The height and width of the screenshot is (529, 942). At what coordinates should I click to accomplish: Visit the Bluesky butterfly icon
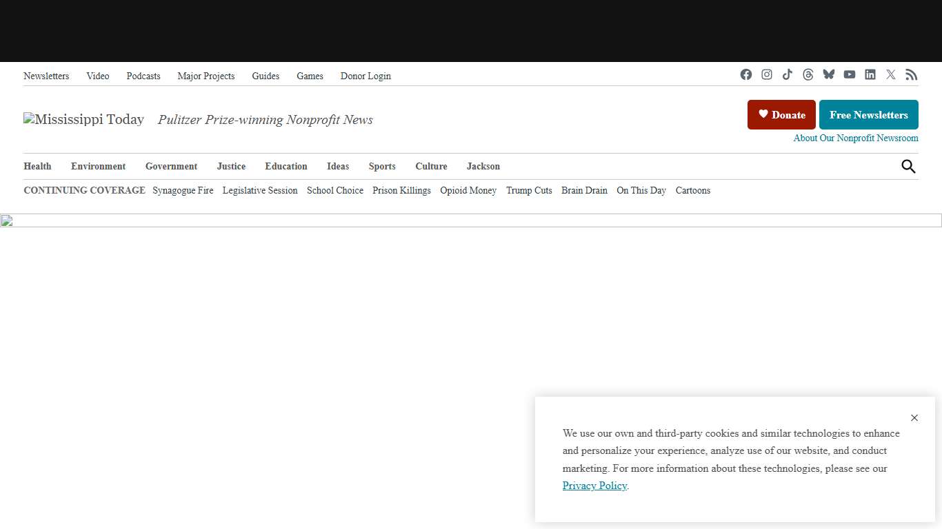coord(829,74)
